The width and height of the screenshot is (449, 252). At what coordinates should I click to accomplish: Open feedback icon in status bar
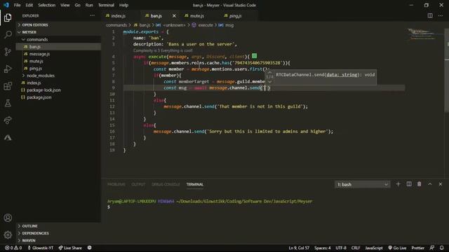click(432, 248)
